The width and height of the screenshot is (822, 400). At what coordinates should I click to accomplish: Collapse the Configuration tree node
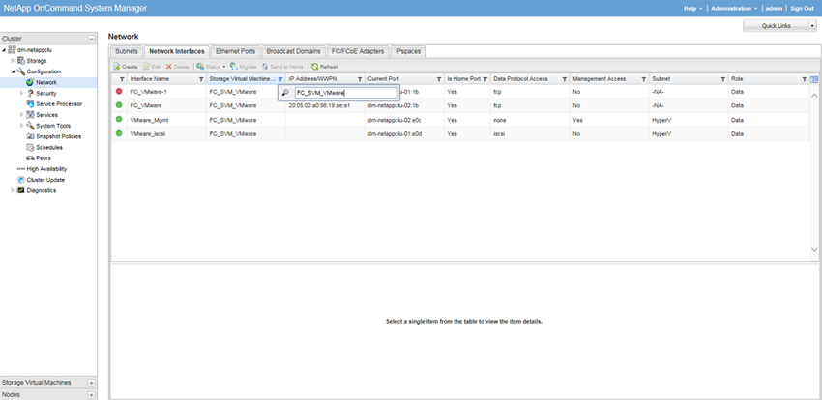pos(13,71)
